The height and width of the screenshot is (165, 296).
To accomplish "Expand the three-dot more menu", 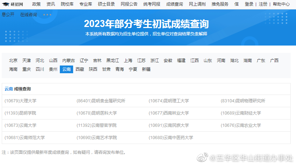I will (47, 15).
